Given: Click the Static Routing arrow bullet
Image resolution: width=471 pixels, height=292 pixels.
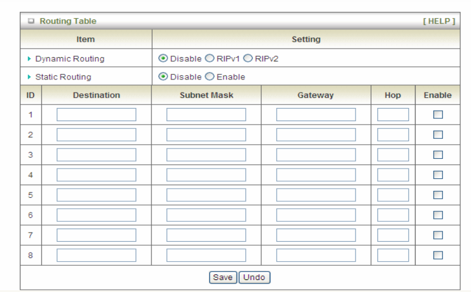Looking at the screenshot, I should [30, 77].
